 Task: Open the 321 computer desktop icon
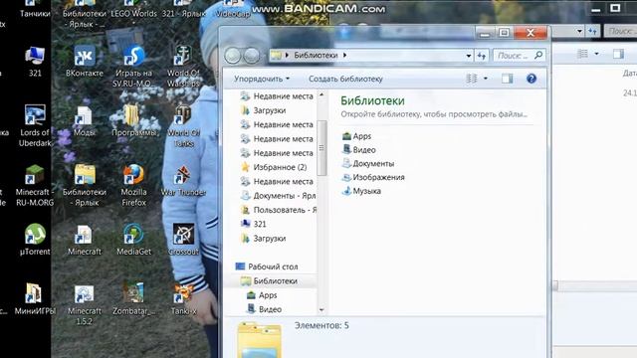click(x=35, y=62)
